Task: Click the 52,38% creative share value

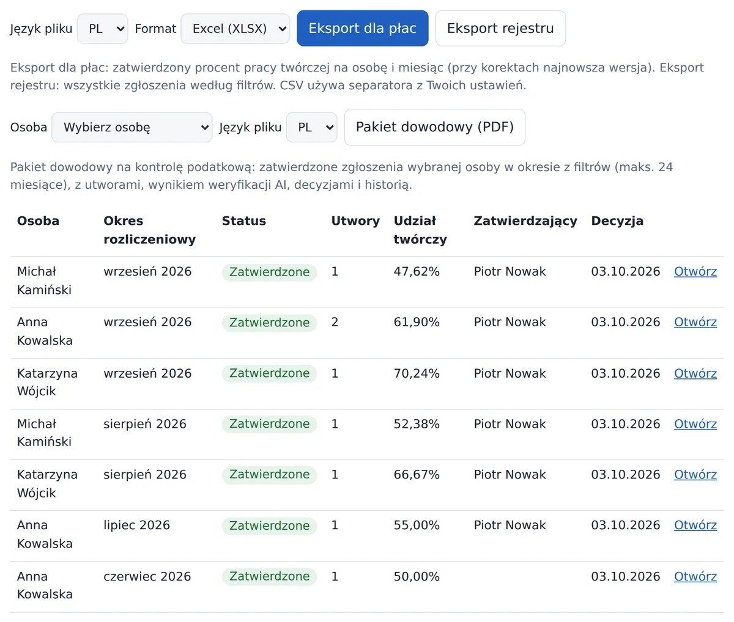Action: (417, 424)
